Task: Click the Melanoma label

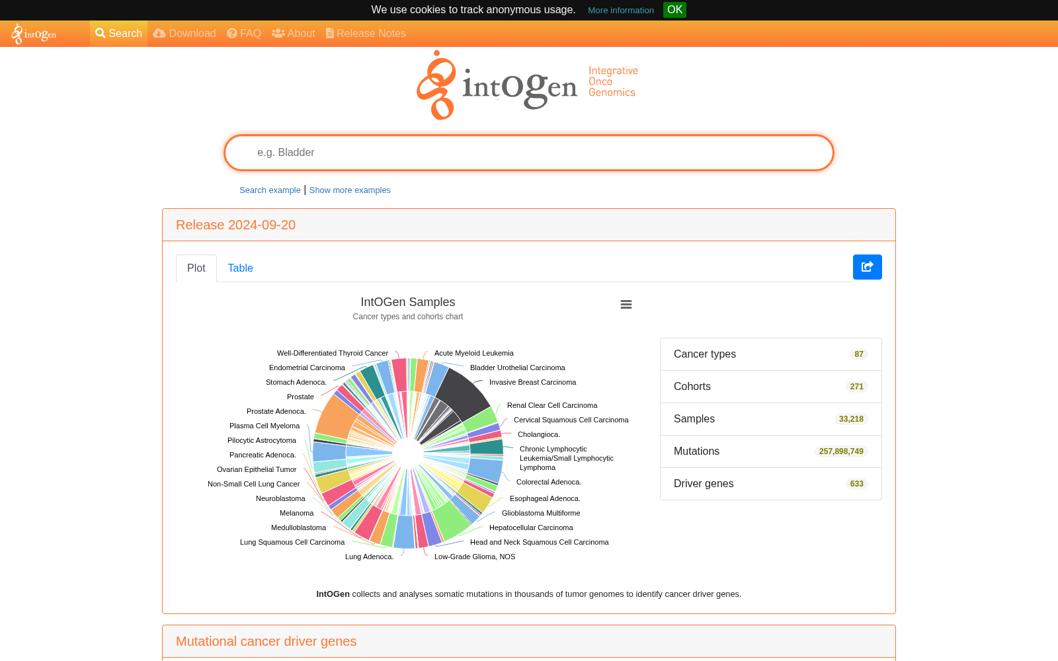Action: click(x=296, y=514)
